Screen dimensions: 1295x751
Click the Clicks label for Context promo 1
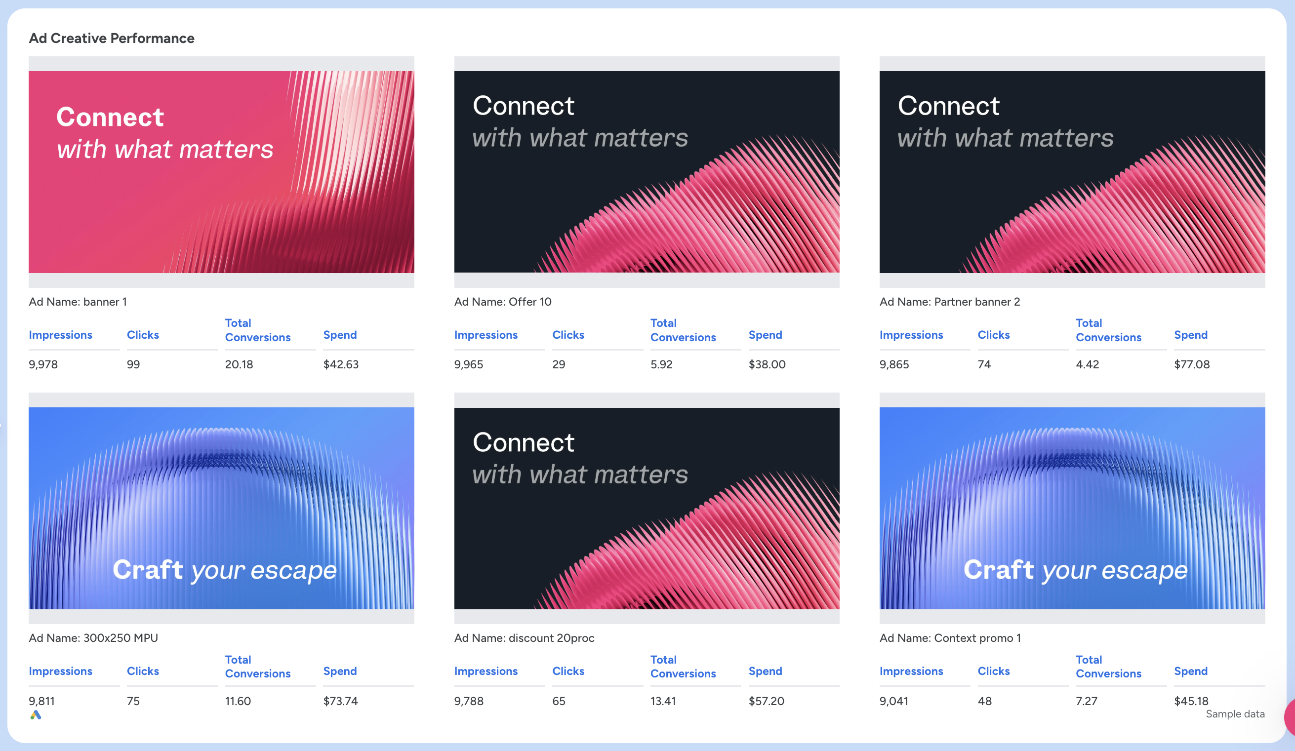point(993,671)
